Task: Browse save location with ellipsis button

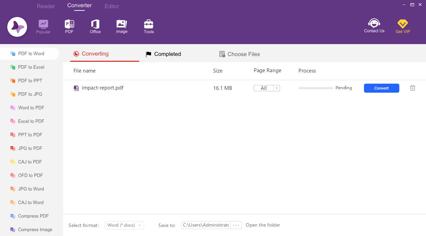Action: click(x=236, y=225)
